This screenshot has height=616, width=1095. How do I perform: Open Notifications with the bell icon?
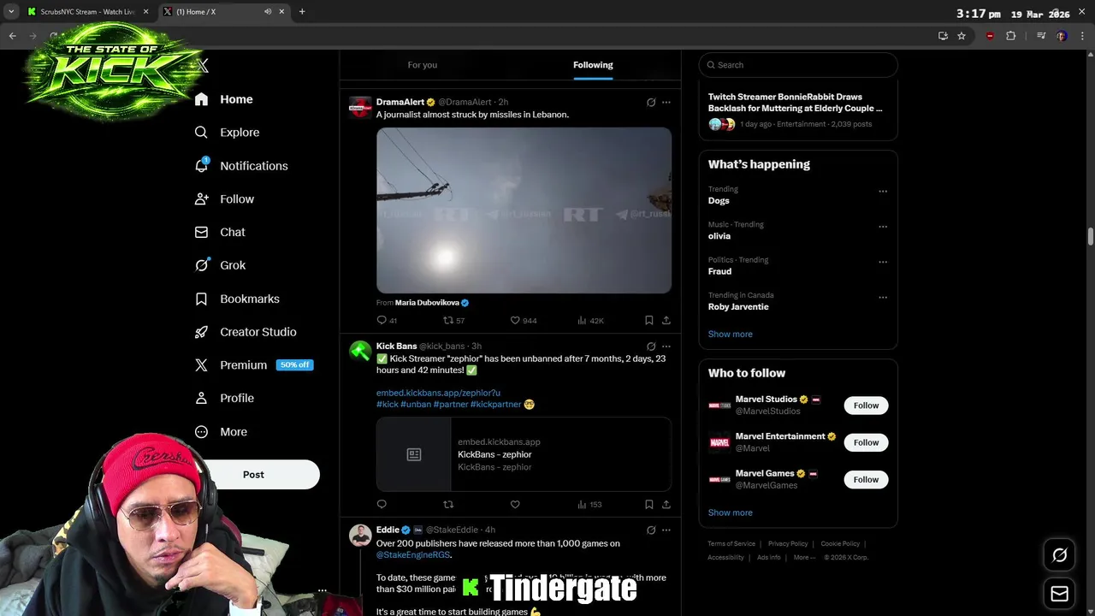coord(241,166)
